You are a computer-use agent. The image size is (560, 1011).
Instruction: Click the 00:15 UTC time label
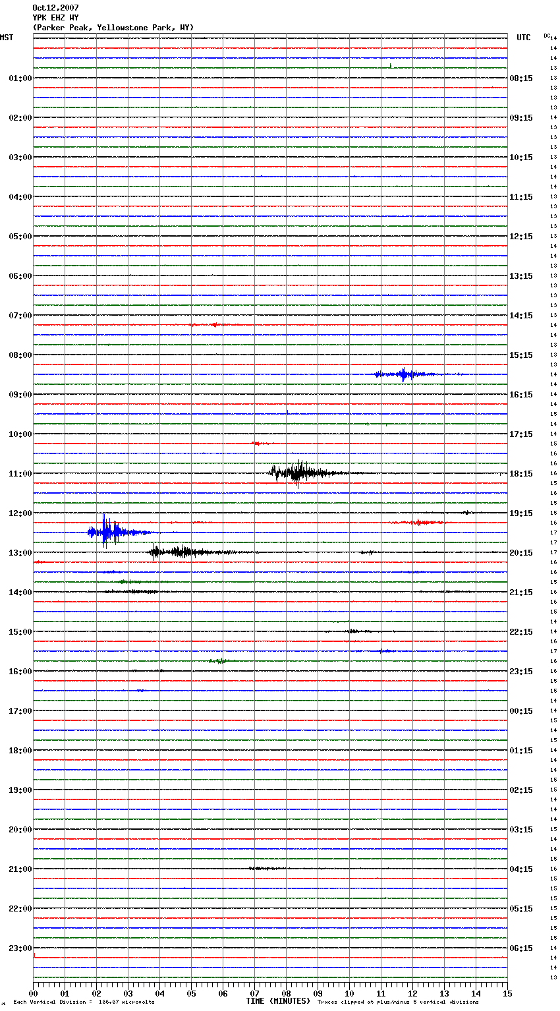pyautogui.click(x=521, y=711)
